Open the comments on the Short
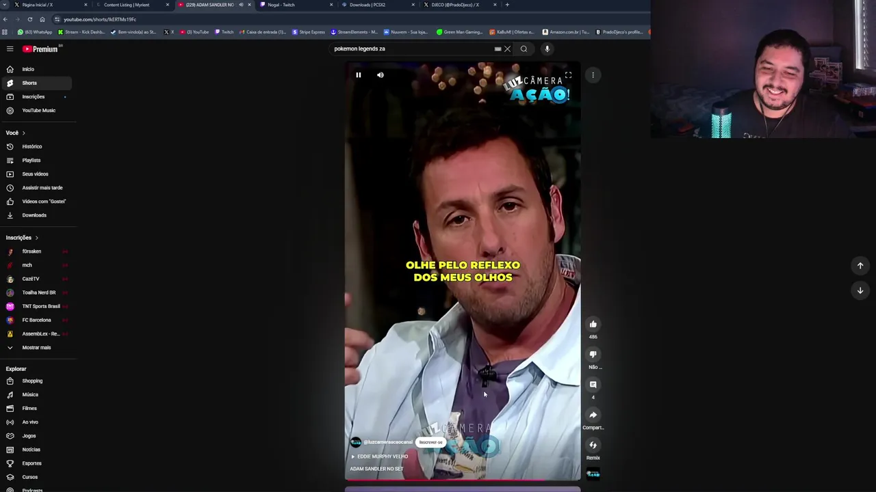Image resolution: width=876 pixels, height=492 pixels. pos(593,385)
